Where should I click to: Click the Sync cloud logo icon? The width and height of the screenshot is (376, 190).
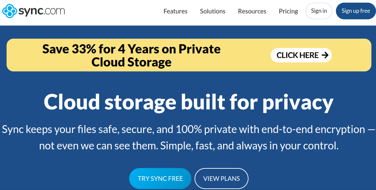pyautogui.click(x=9, y=11)
